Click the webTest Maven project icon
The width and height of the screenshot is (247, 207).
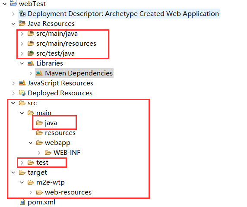click(13, 3)
